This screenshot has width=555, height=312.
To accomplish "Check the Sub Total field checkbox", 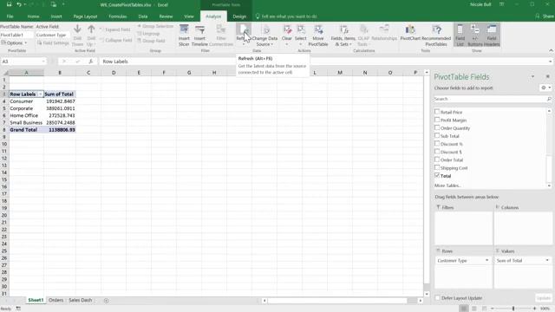I will 437,136.
